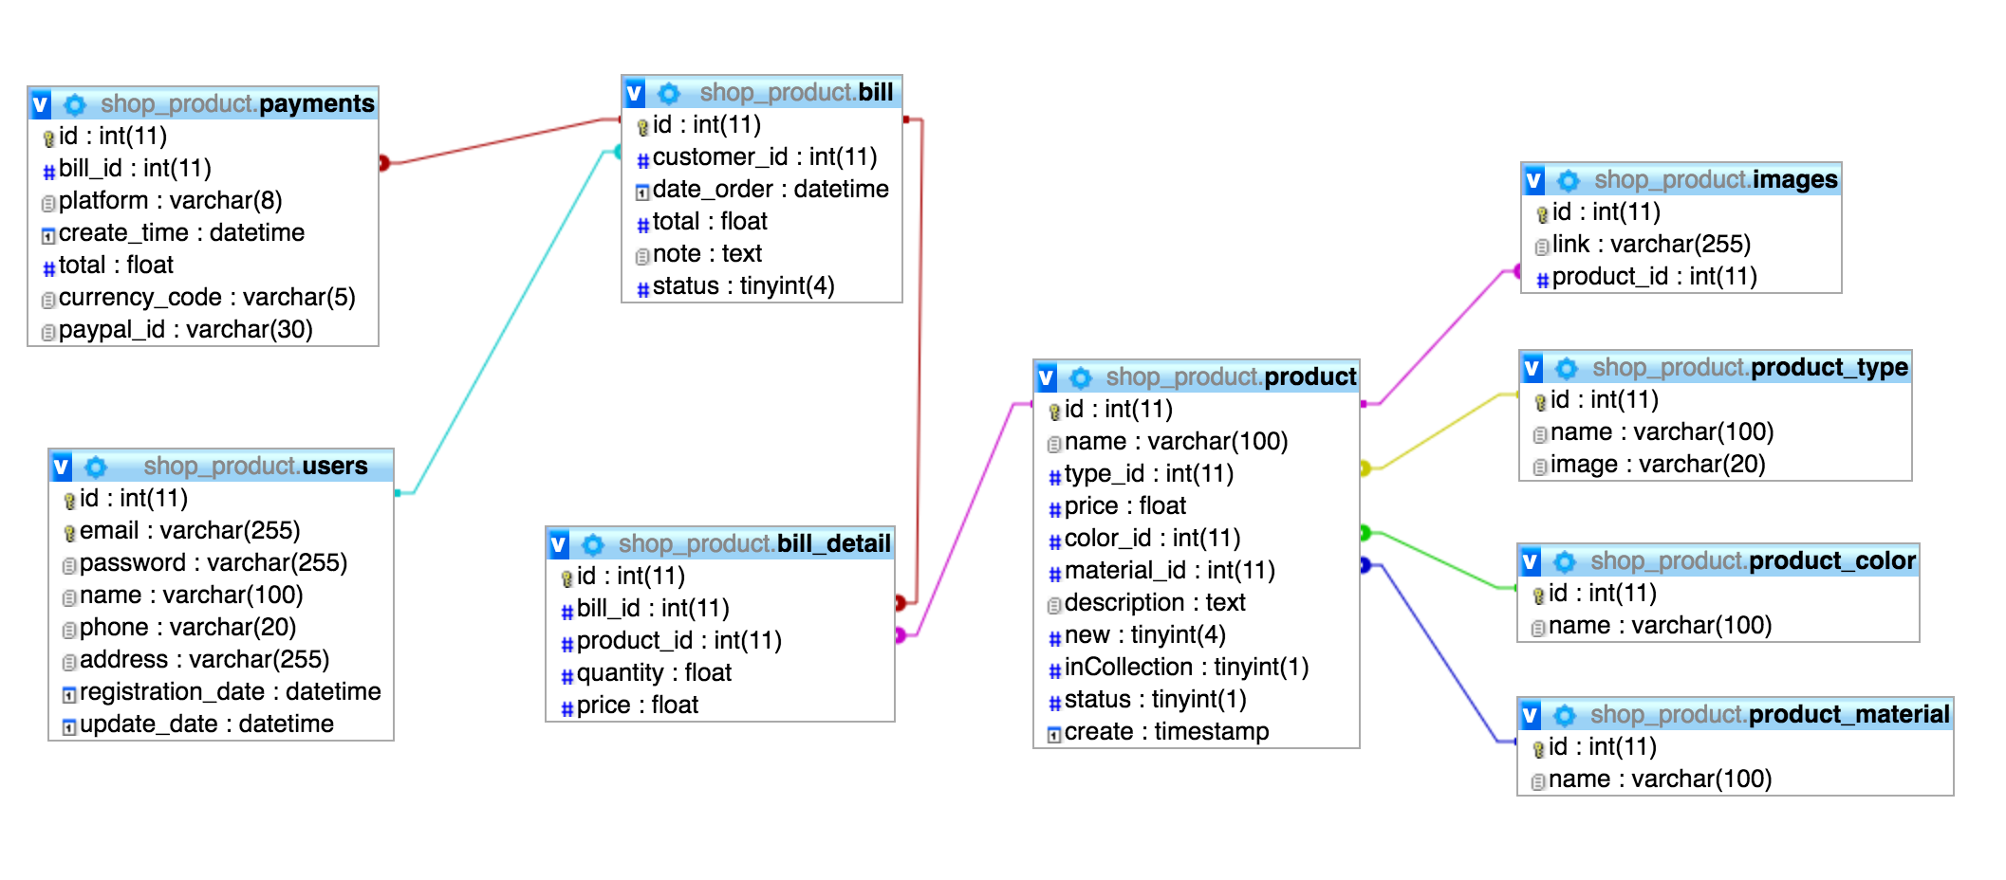Click the gear icon on images table
This screenshot has height=880, width=2006.
click(1569, 180)
